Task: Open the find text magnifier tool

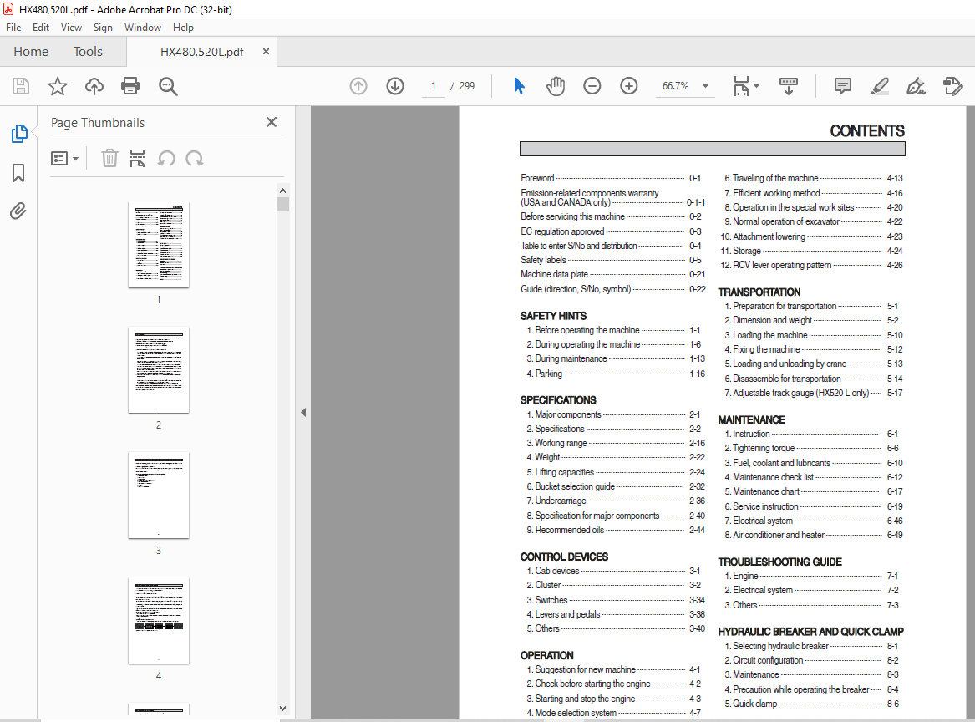Action: pos(168,86)
